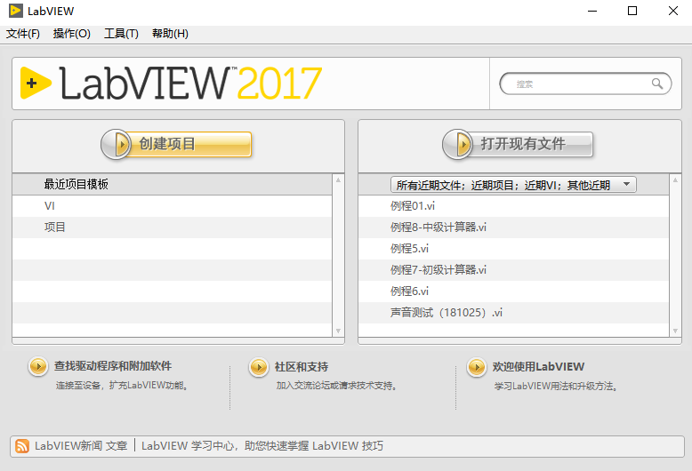692x471 pixels.
Task: Select the 项目 template row
Action: tap(173, 228)
